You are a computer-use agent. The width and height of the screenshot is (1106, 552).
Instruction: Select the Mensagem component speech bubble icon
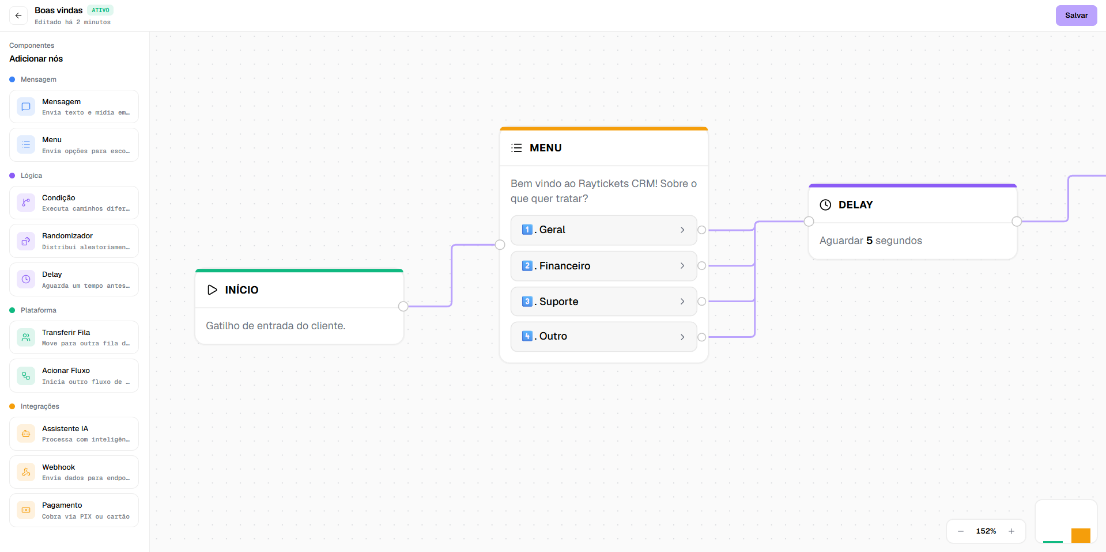[x=26, y=106]
